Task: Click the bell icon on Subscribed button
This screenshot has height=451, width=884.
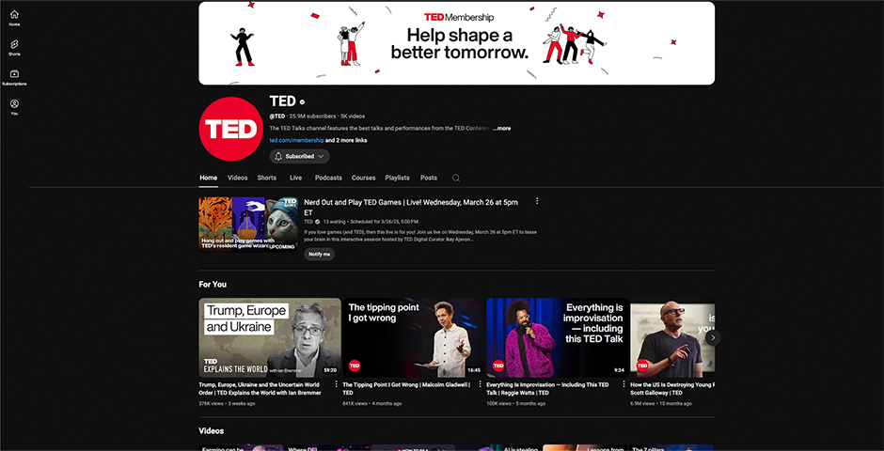Action: pos(278,157)
